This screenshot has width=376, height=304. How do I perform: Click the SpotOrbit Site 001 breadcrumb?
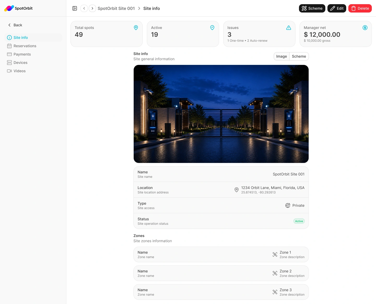point(116,8)
